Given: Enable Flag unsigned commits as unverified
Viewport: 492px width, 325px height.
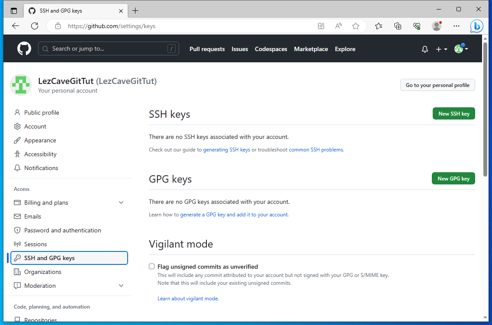Looking at the screenshot, I should (x=152, y=267).
